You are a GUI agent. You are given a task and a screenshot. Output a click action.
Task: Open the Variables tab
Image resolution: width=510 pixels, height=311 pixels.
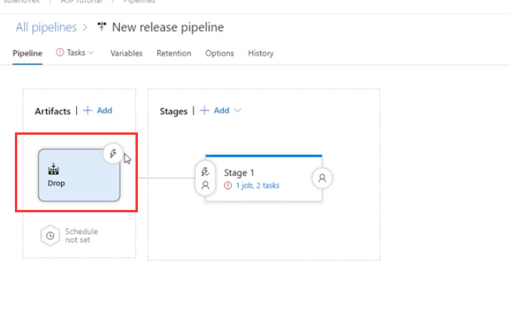click(127, 53)
